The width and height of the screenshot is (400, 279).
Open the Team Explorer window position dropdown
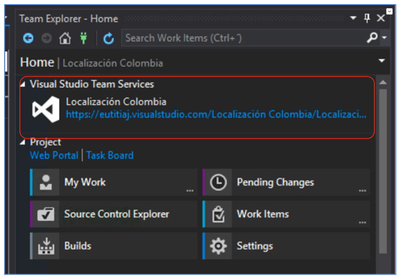(353, 18)
